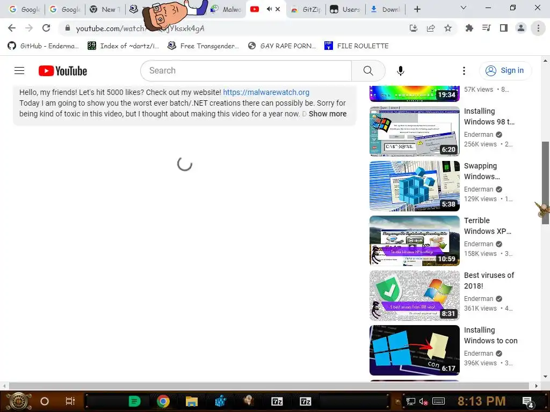The width and height of the screenshot is (550, 412).
Task: Expand description with Show more
Action: 328,114
